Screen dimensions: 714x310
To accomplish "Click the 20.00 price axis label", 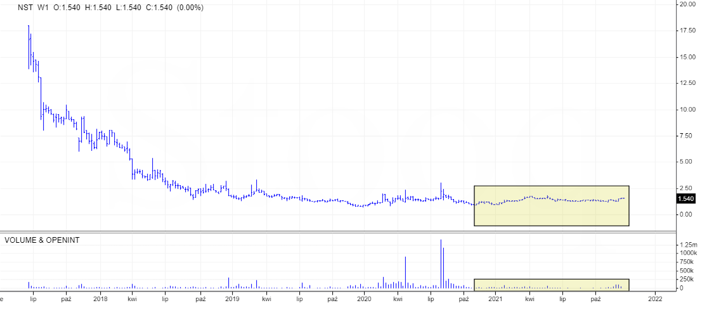I will tap(687, 4).
